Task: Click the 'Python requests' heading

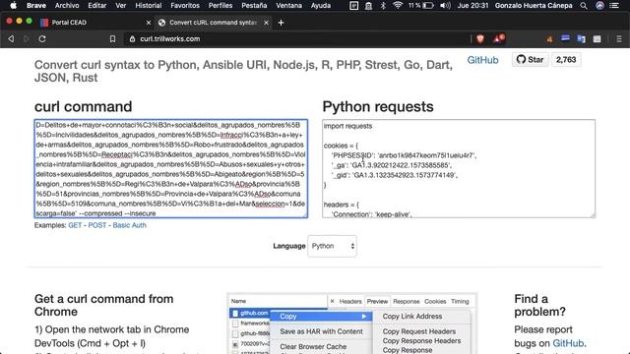Action: click(x=378, y=107)
